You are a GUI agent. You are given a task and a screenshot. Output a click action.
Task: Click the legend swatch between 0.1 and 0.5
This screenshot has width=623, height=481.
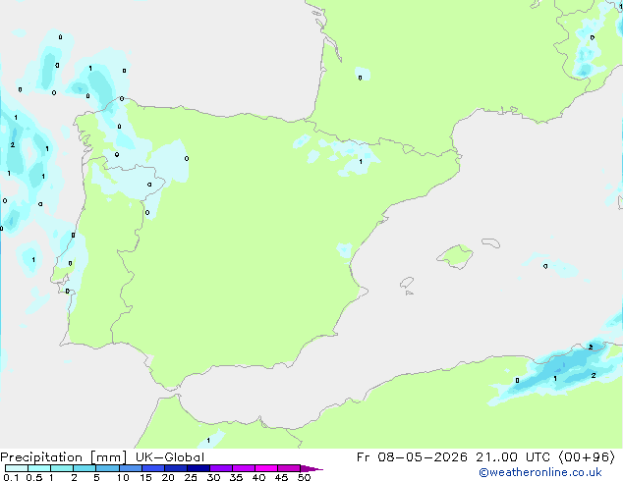coord(17,468)
